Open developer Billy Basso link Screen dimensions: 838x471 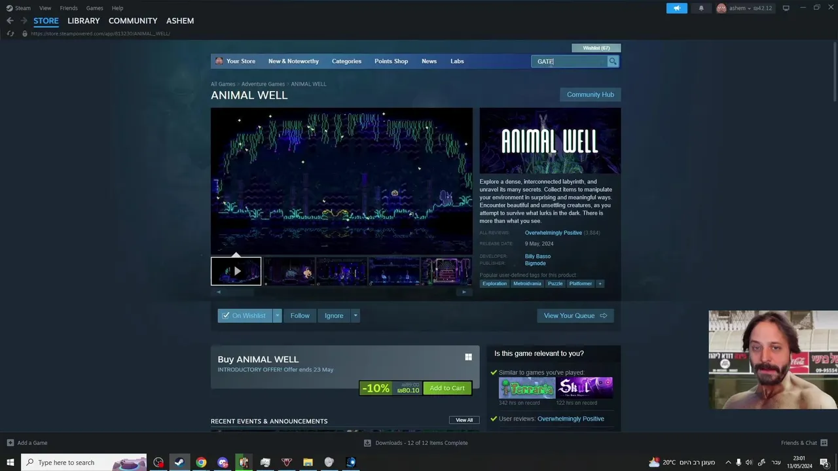(x=537, y=256)
